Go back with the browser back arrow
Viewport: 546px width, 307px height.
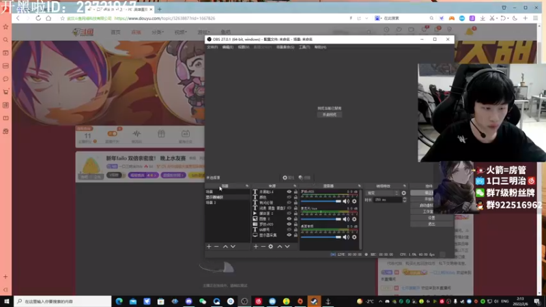(18, 18)
